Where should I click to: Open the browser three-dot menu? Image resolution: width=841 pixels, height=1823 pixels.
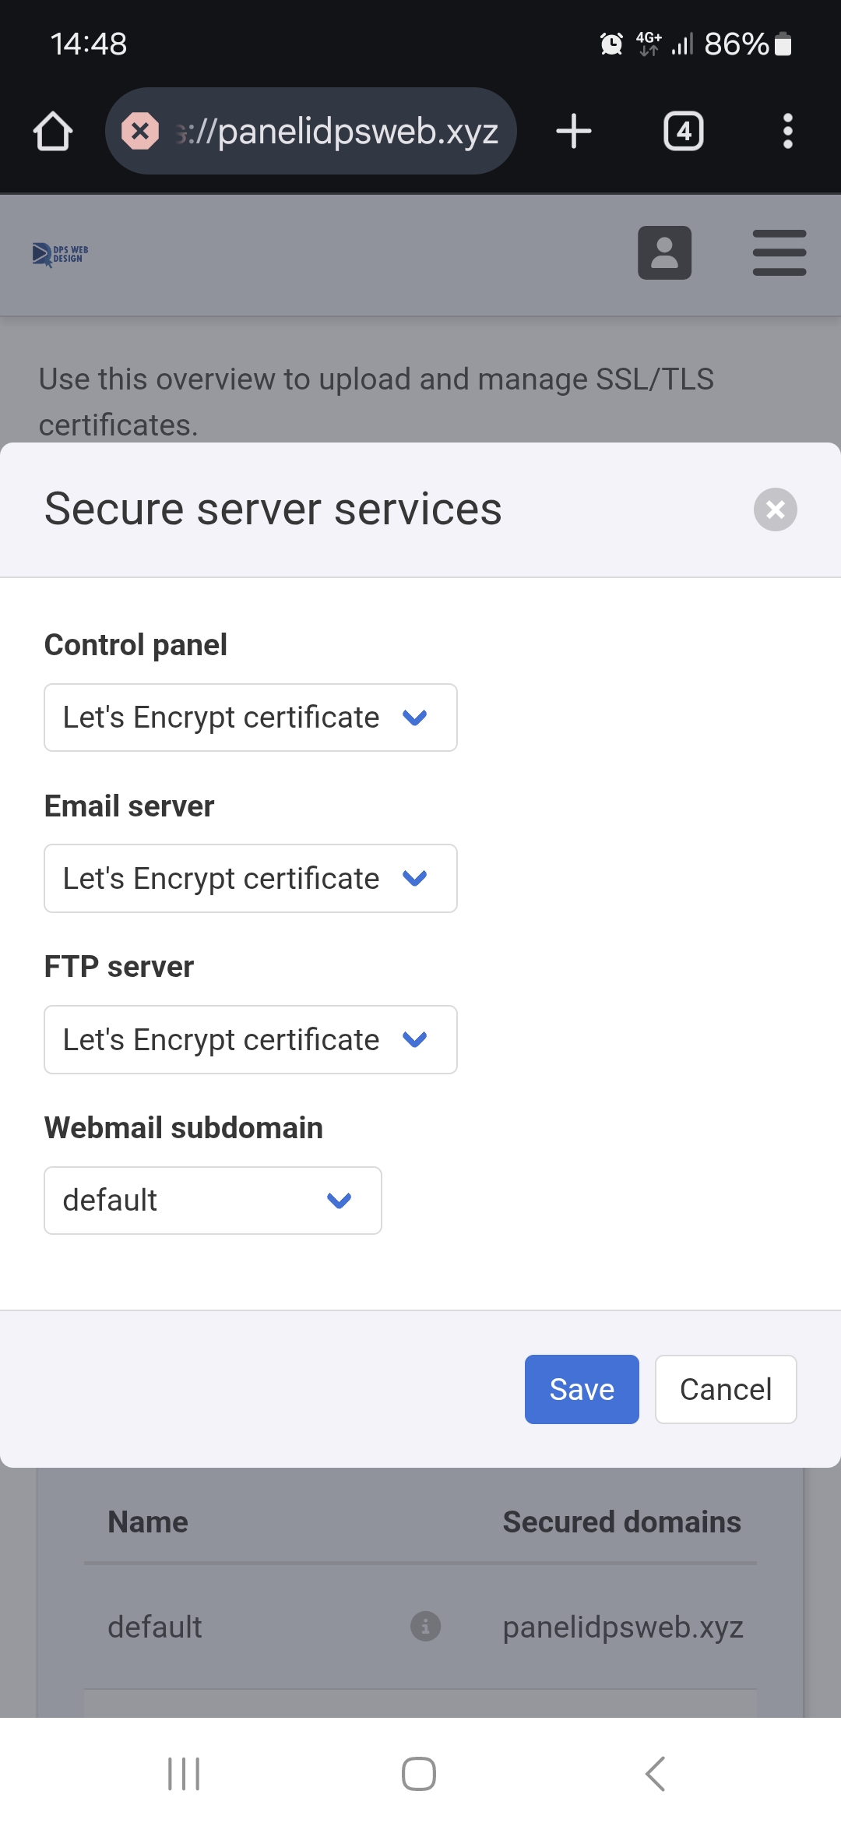787,131
